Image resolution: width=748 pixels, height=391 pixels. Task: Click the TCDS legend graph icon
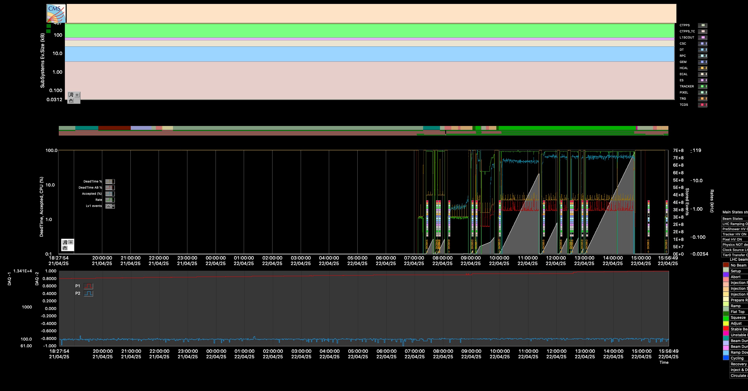coord(702,105)
